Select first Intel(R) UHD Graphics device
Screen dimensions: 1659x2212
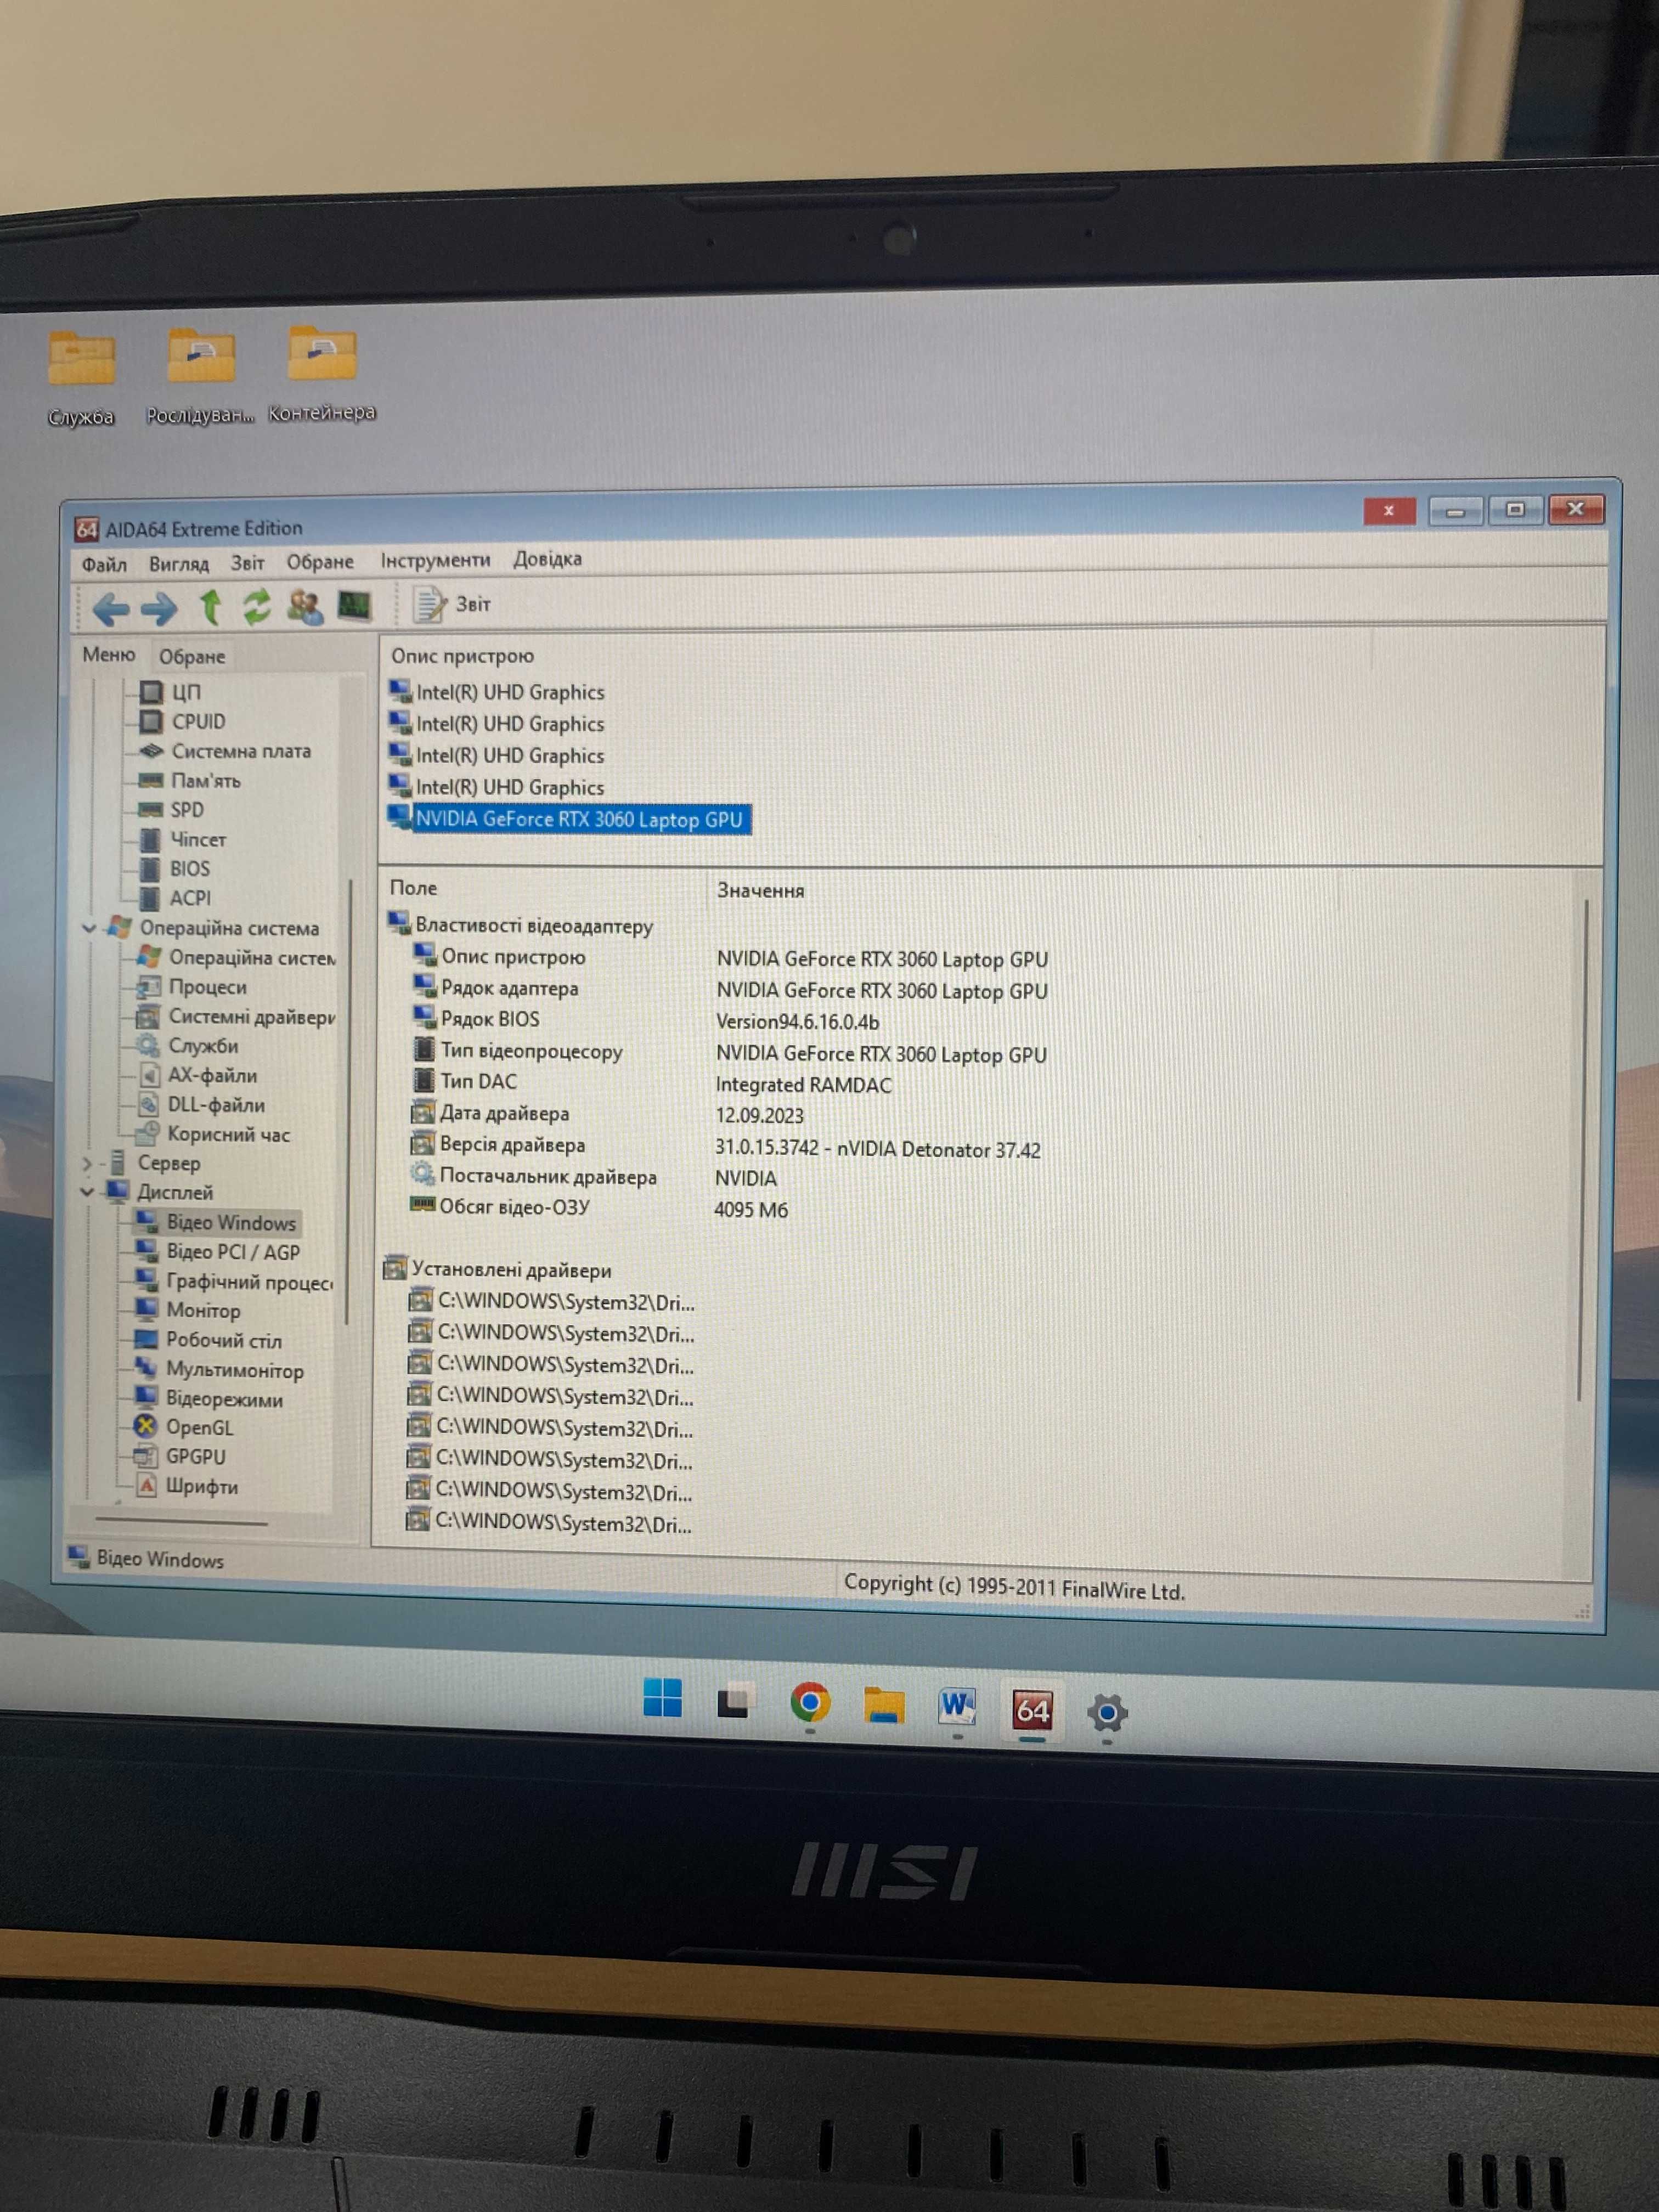tap(497, 692)
